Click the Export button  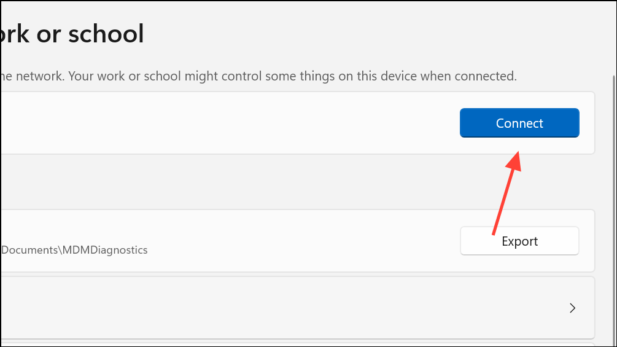(x=519, y=241)
